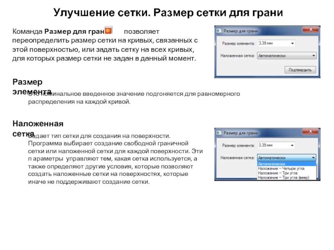Select highlighted Автоматически option in dropdown list

click(x=287, y=164)
